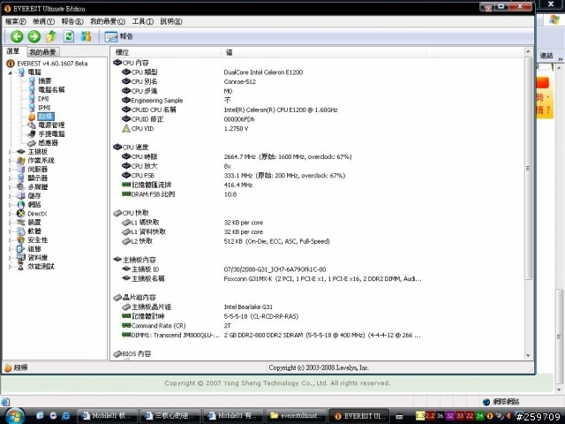
Task: Open the Windows Start orb
Action: point(15,416)
